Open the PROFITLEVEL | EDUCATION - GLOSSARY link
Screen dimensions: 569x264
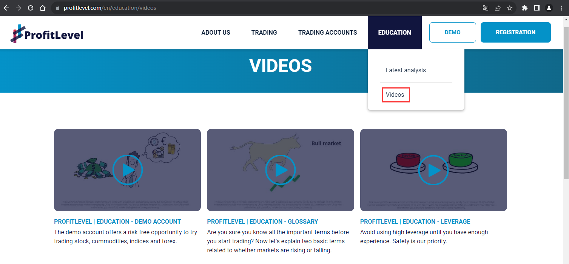(263, 221)
